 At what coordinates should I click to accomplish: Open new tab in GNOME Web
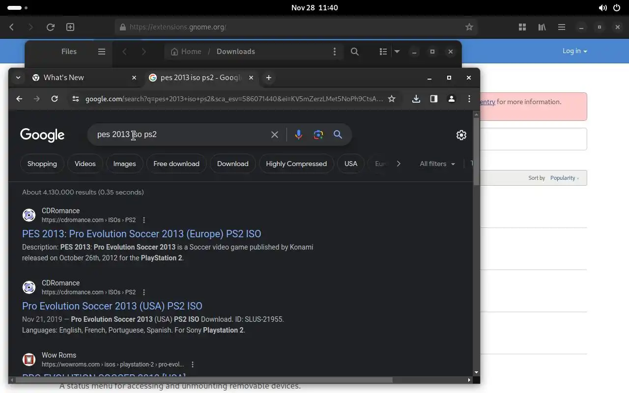pyautogui.click(x=70, y=27)
